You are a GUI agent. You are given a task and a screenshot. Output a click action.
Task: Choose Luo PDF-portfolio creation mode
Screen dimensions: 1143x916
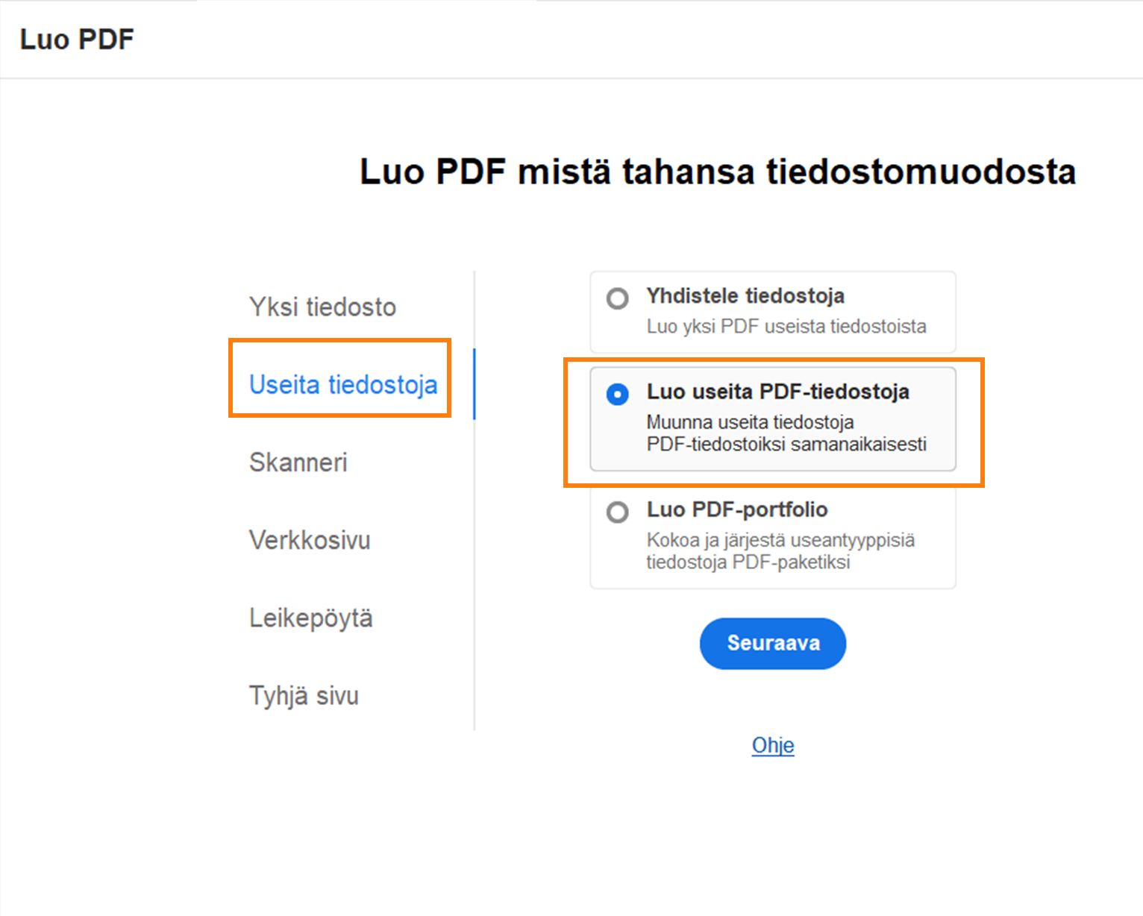tap(619, 511)
